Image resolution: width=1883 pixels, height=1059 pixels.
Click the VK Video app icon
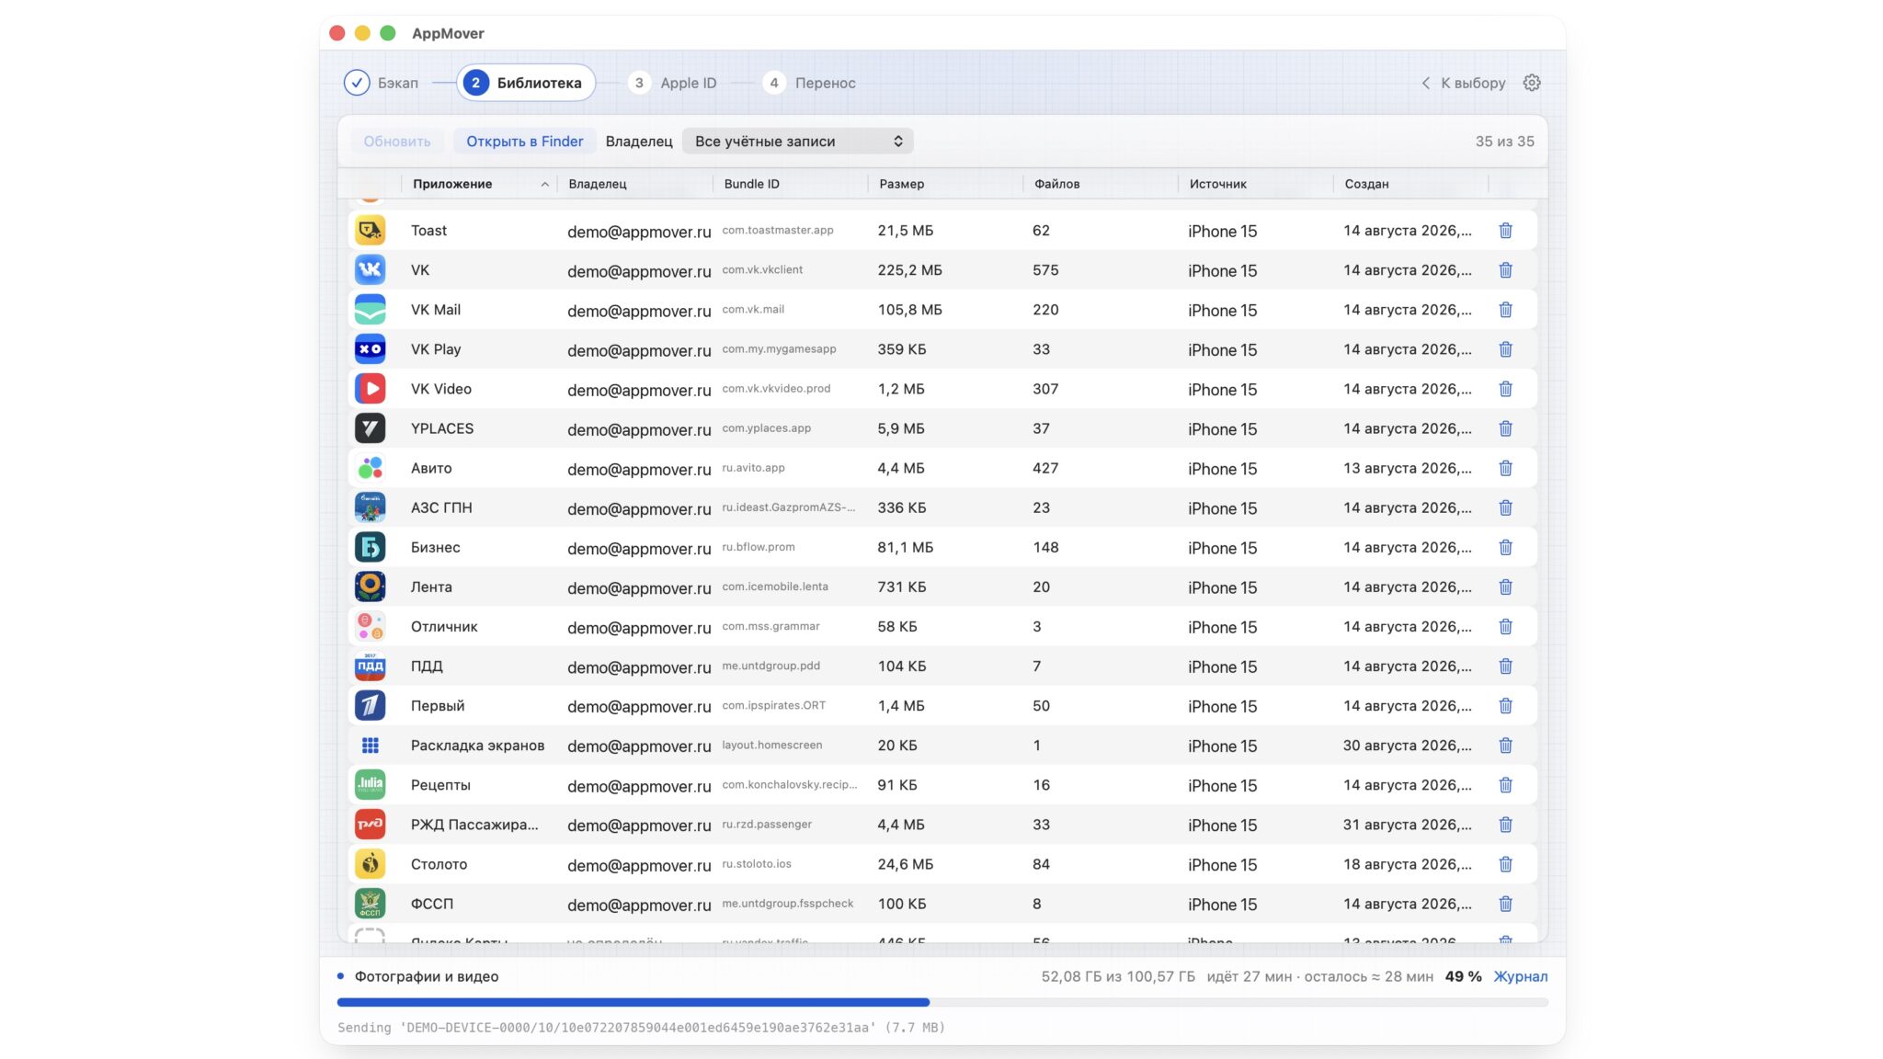coord(370,389)
